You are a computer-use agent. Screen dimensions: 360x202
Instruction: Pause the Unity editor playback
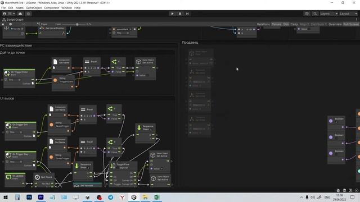180,13
